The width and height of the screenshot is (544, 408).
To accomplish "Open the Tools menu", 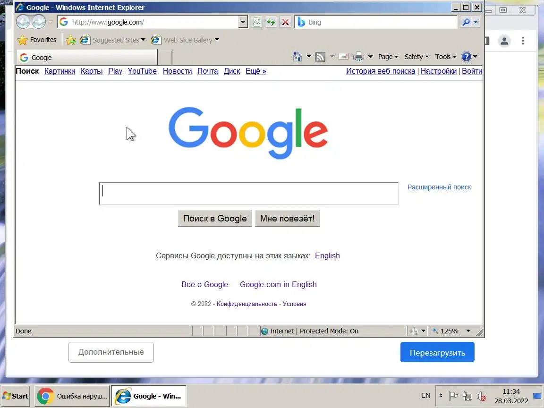I will pyautogui.click(x=445, y=57).
